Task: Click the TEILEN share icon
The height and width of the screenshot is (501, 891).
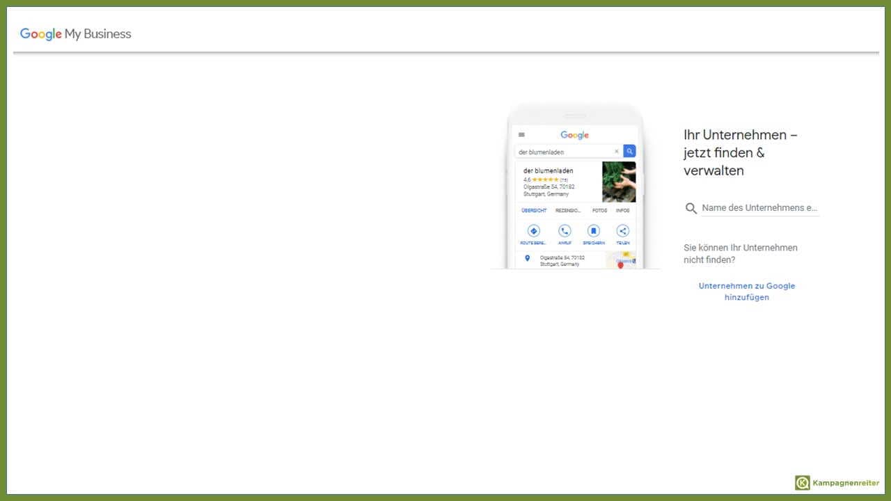Action: point(622,230)
